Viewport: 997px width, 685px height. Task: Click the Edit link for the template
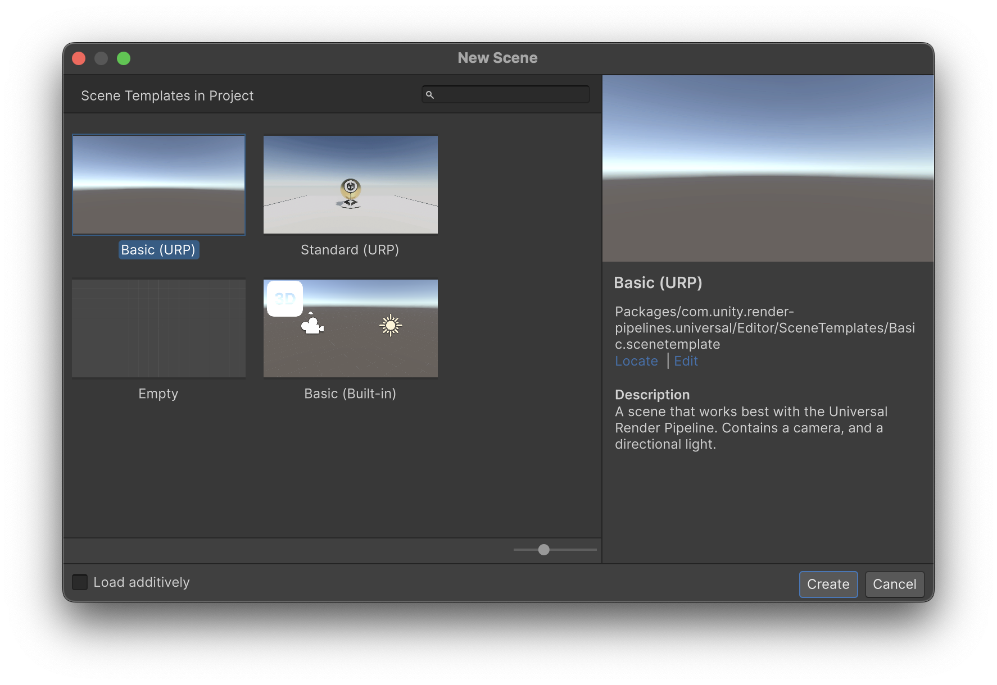[x=686, y=361]
